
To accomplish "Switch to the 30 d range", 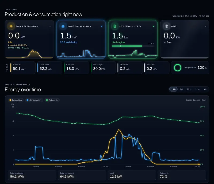I will pos(189,89).
